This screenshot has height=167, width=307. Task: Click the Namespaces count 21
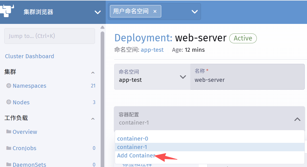click(x=93, y=86)
